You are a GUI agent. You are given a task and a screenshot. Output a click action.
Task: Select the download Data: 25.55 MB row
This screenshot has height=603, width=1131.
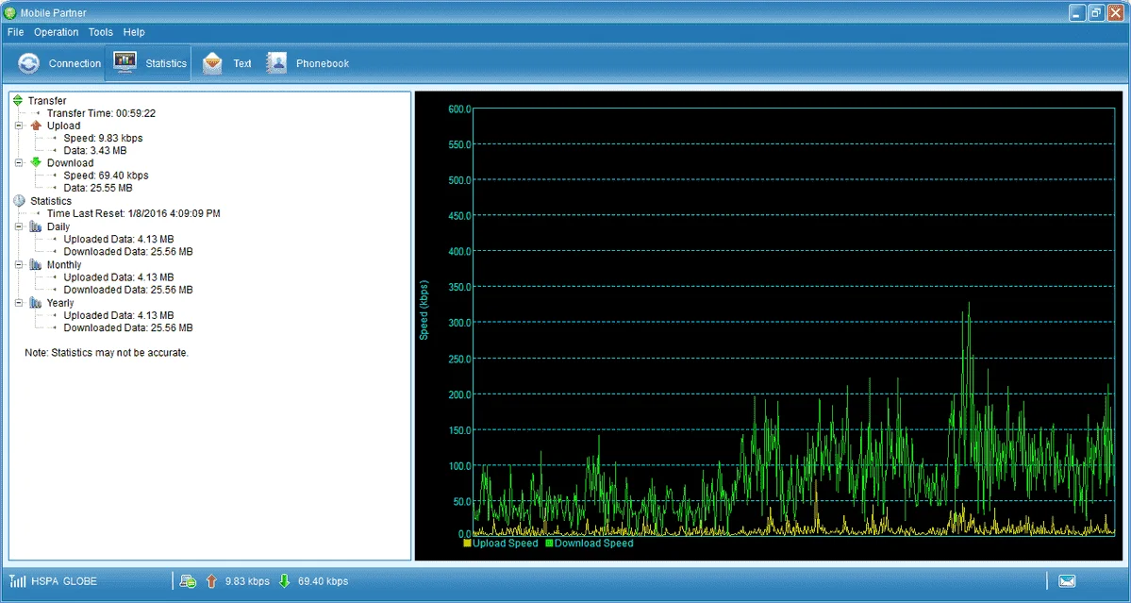click(98, 188)
